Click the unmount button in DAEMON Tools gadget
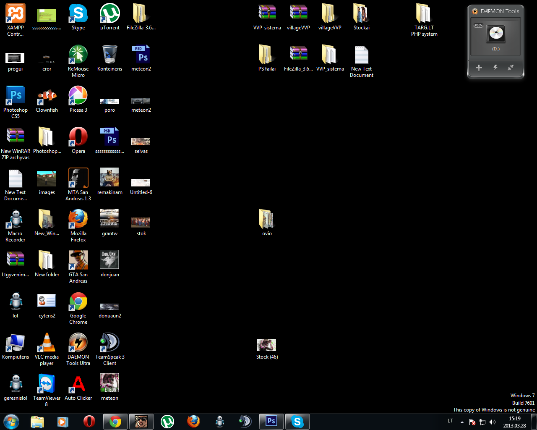537x430 pixels. pos(511,68)
